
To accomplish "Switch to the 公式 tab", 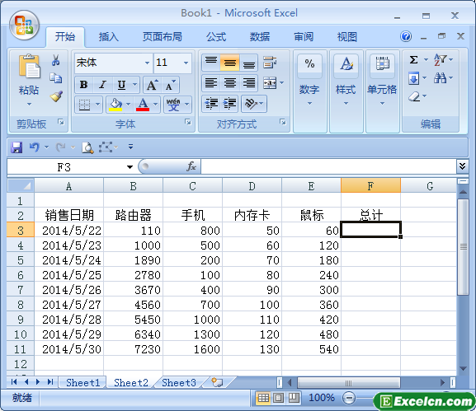I will click(x=216, y=37).
